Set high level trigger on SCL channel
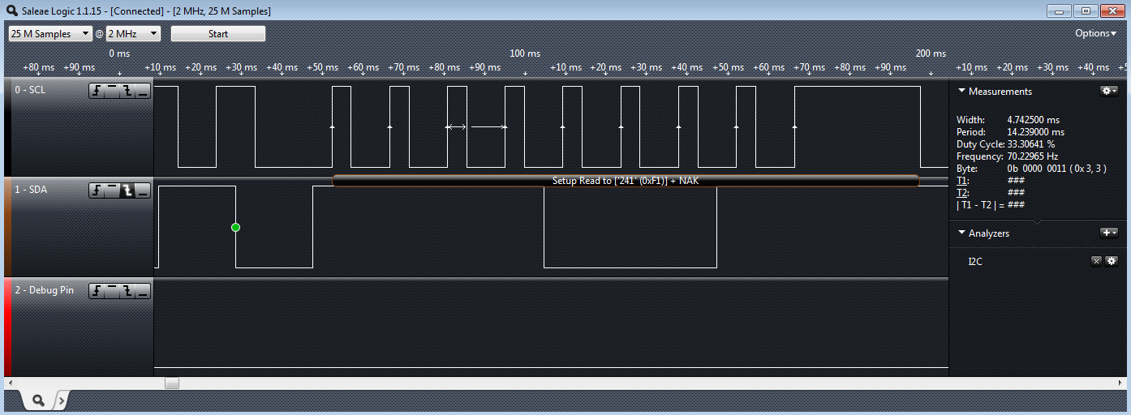Screen dimensions: 1131x415 tap(112, 91)
